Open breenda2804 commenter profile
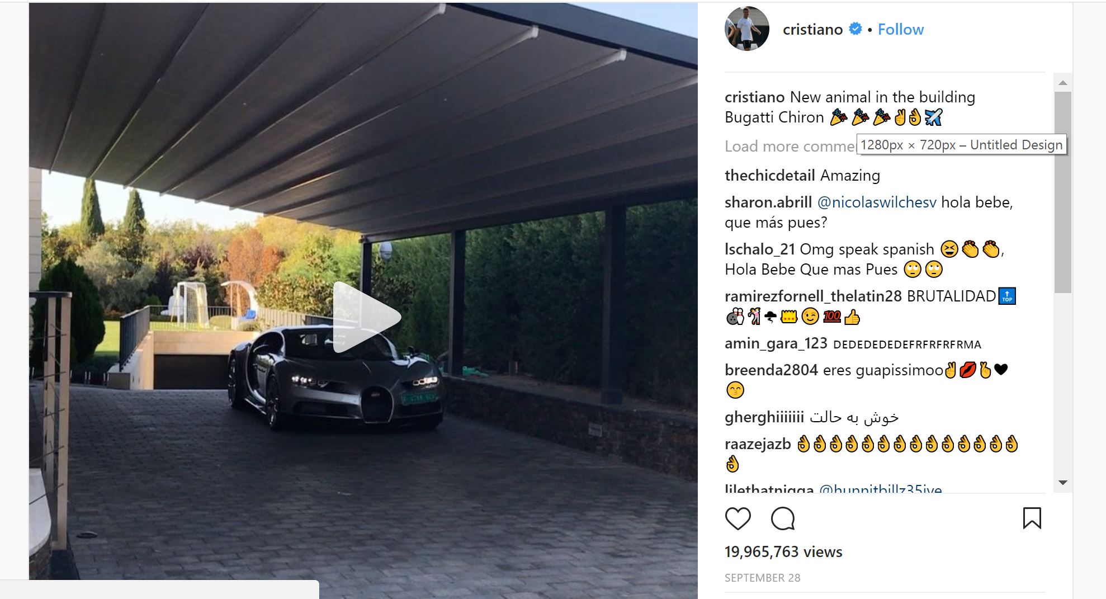The width and height of the screenshot is (1106, 599). tap(771, 370)
